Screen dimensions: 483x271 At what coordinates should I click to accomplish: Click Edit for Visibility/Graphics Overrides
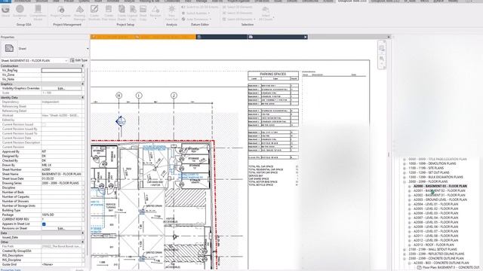pos(62,89)
